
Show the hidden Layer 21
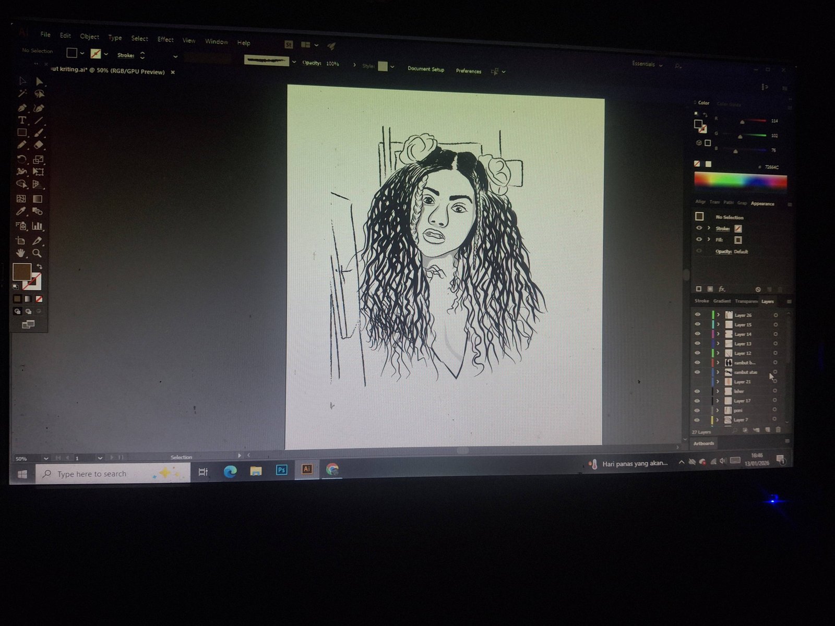tap(697, 382)
